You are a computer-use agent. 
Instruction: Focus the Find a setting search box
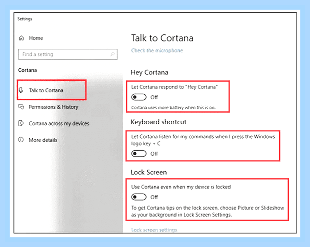(x=67, y=54)
